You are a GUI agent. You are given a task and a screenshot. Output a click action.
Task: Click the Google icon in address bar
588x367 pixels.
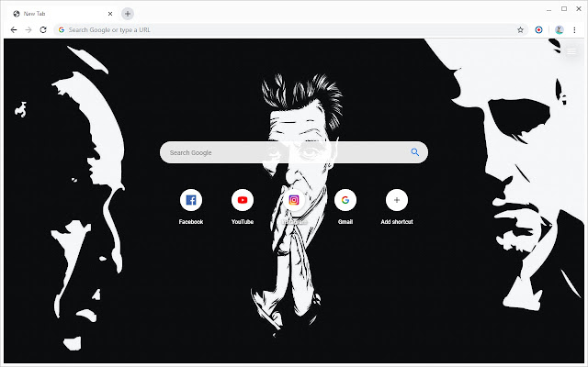tap(62, 30)
